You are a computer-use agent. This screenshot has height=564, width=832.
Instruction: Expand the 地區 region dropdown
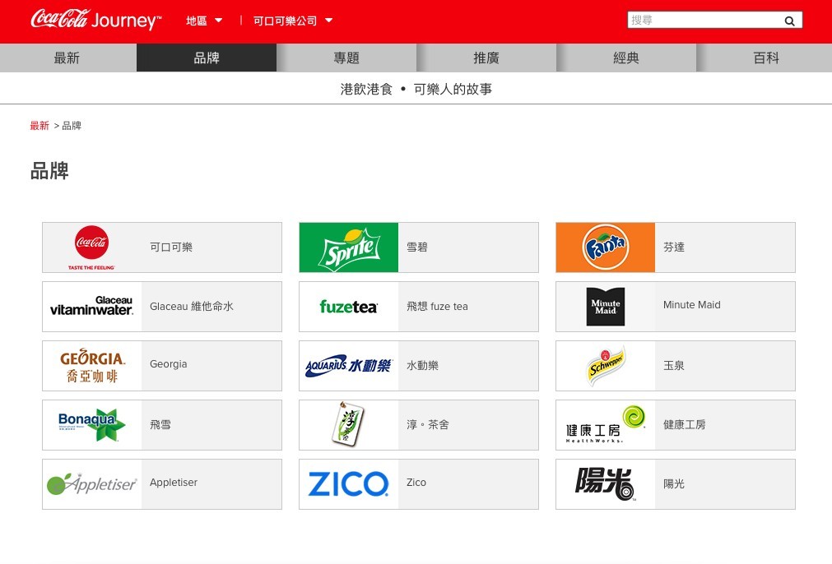click(x=202, y=21)
